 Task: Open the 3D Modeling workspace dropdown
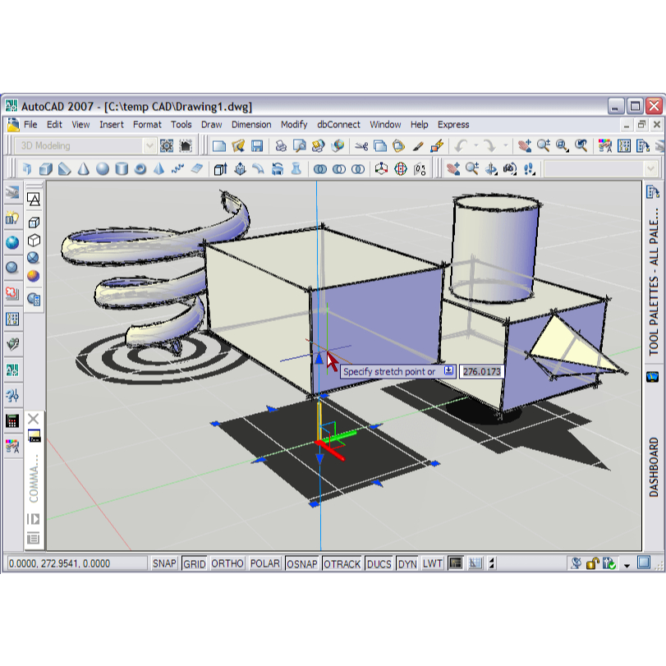tap(149, 146)
